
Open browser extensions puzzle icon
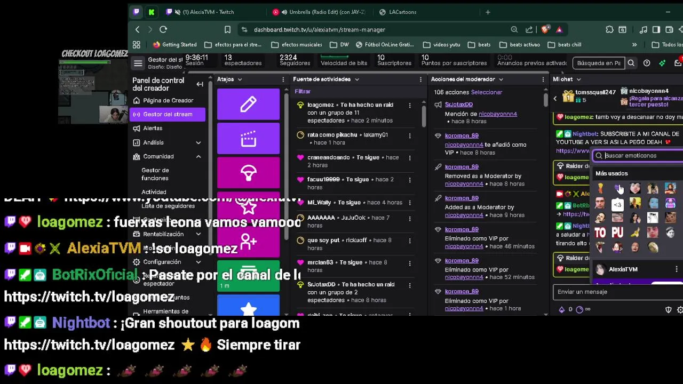click(x=609, y=30)
